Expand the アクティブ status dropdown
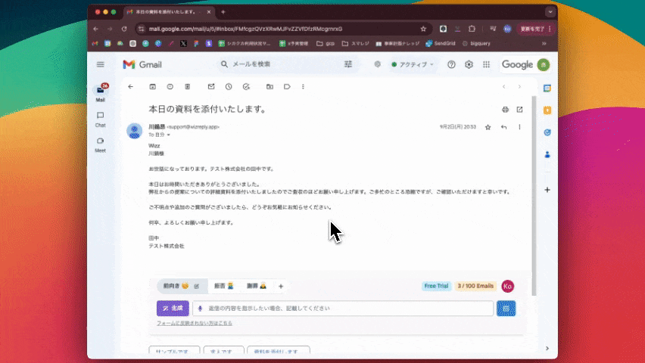The image size is (645, 363). [413, 65]
